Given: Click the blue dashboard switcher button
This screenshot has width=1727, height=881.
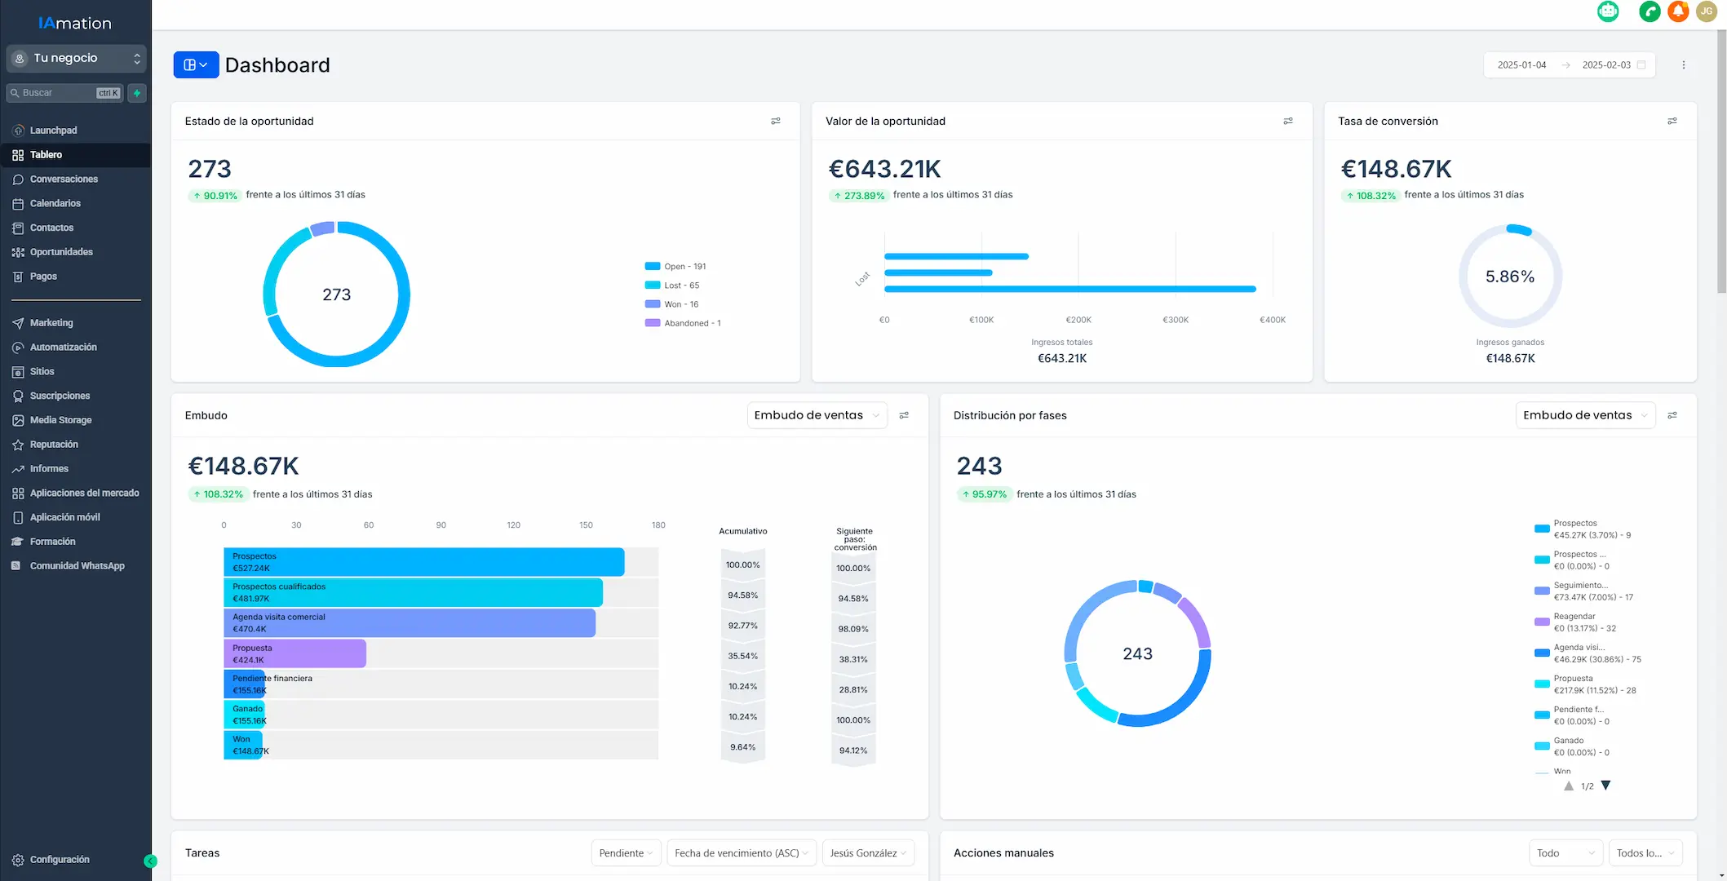Looking at the screenshot, I should pos(196,65).
